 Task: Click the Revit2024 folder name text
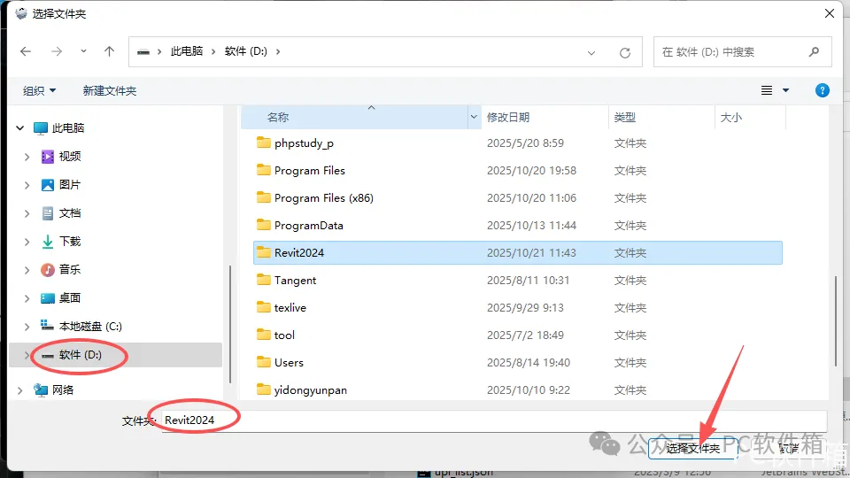click(x=299, y=253)
